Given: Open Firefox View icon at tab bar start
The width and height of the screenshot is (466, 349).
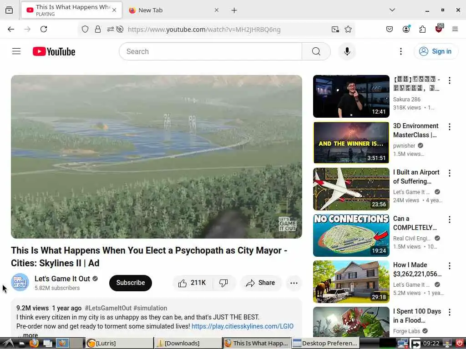Looking at the screenshot, I should (9, 10).
